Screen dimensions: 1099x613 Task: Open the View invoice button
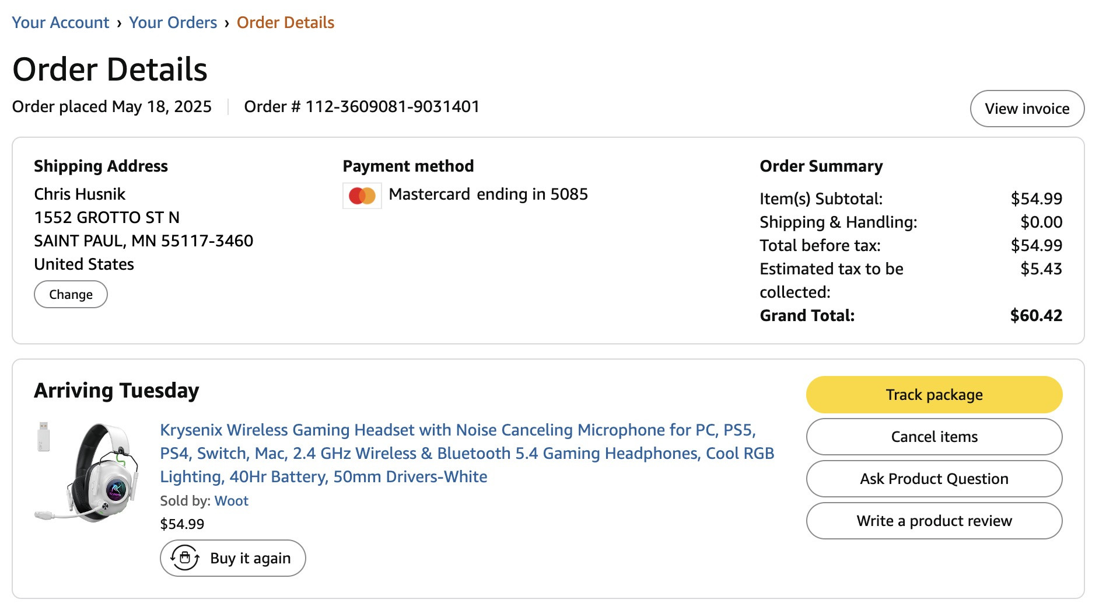point(1027,109)
